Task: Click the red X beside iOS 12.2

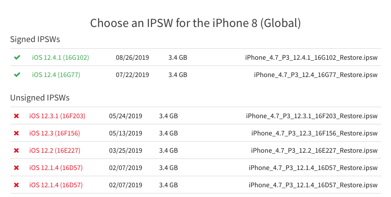Action: tap(16, 151)
